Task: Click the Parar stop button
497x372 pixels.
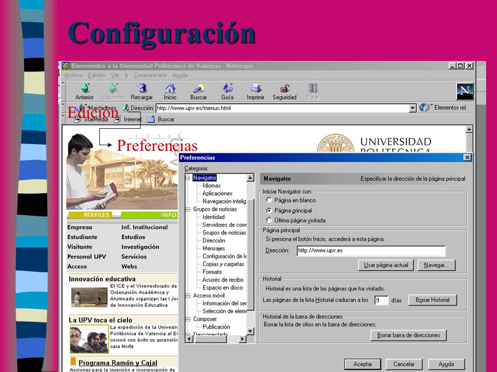Action: (313, 91)
